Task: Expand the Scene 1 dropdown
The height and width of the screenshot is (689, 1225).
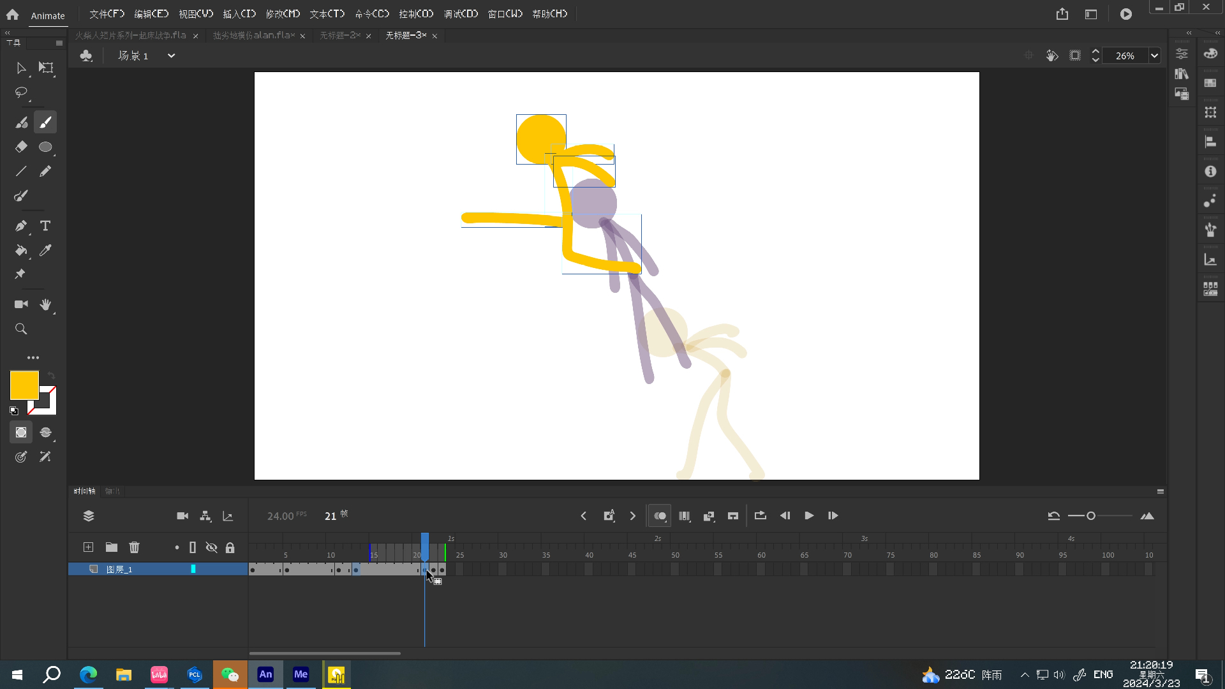Action: [171, 56]
